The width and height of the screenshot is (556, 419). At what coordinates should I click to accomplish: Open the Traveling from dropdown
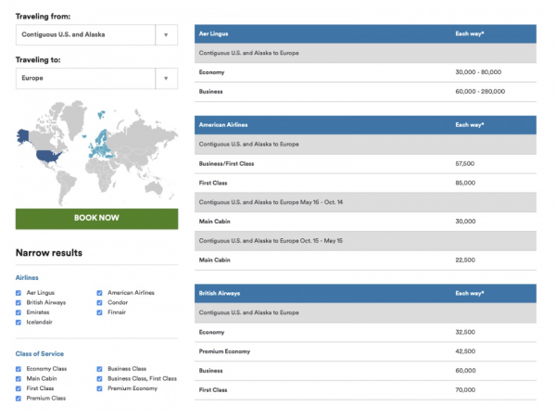96,35
